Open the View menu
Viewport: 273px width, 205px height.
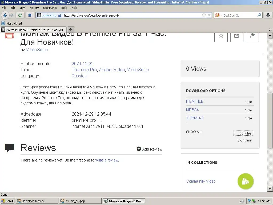[x=22, y=8]
